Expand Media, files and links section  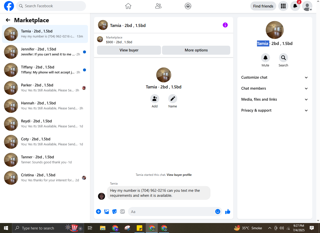[275, 99]
